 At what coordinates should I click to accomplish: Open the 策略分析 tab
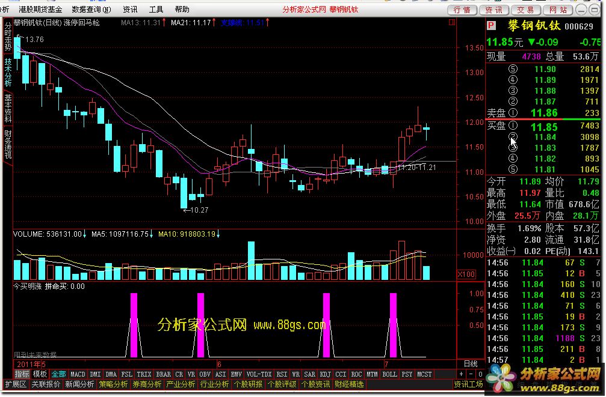(113, 384)
